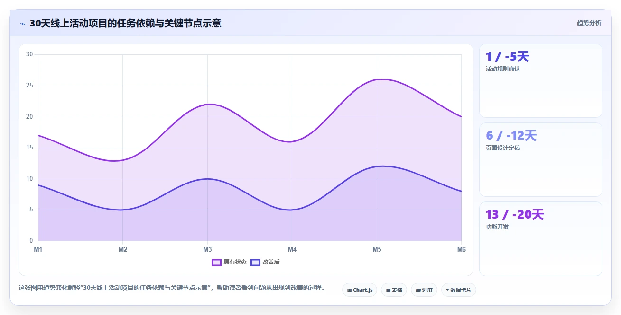The width and height of the screenshot is (621, 315).
Task: Click the y-axis value 5
Action: tap(31, 210)
